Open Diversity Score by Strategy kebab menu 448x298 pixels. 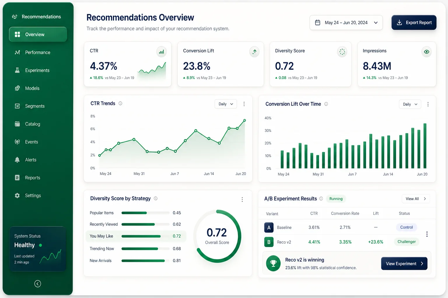pyautogui.click(x=242, y=199)
